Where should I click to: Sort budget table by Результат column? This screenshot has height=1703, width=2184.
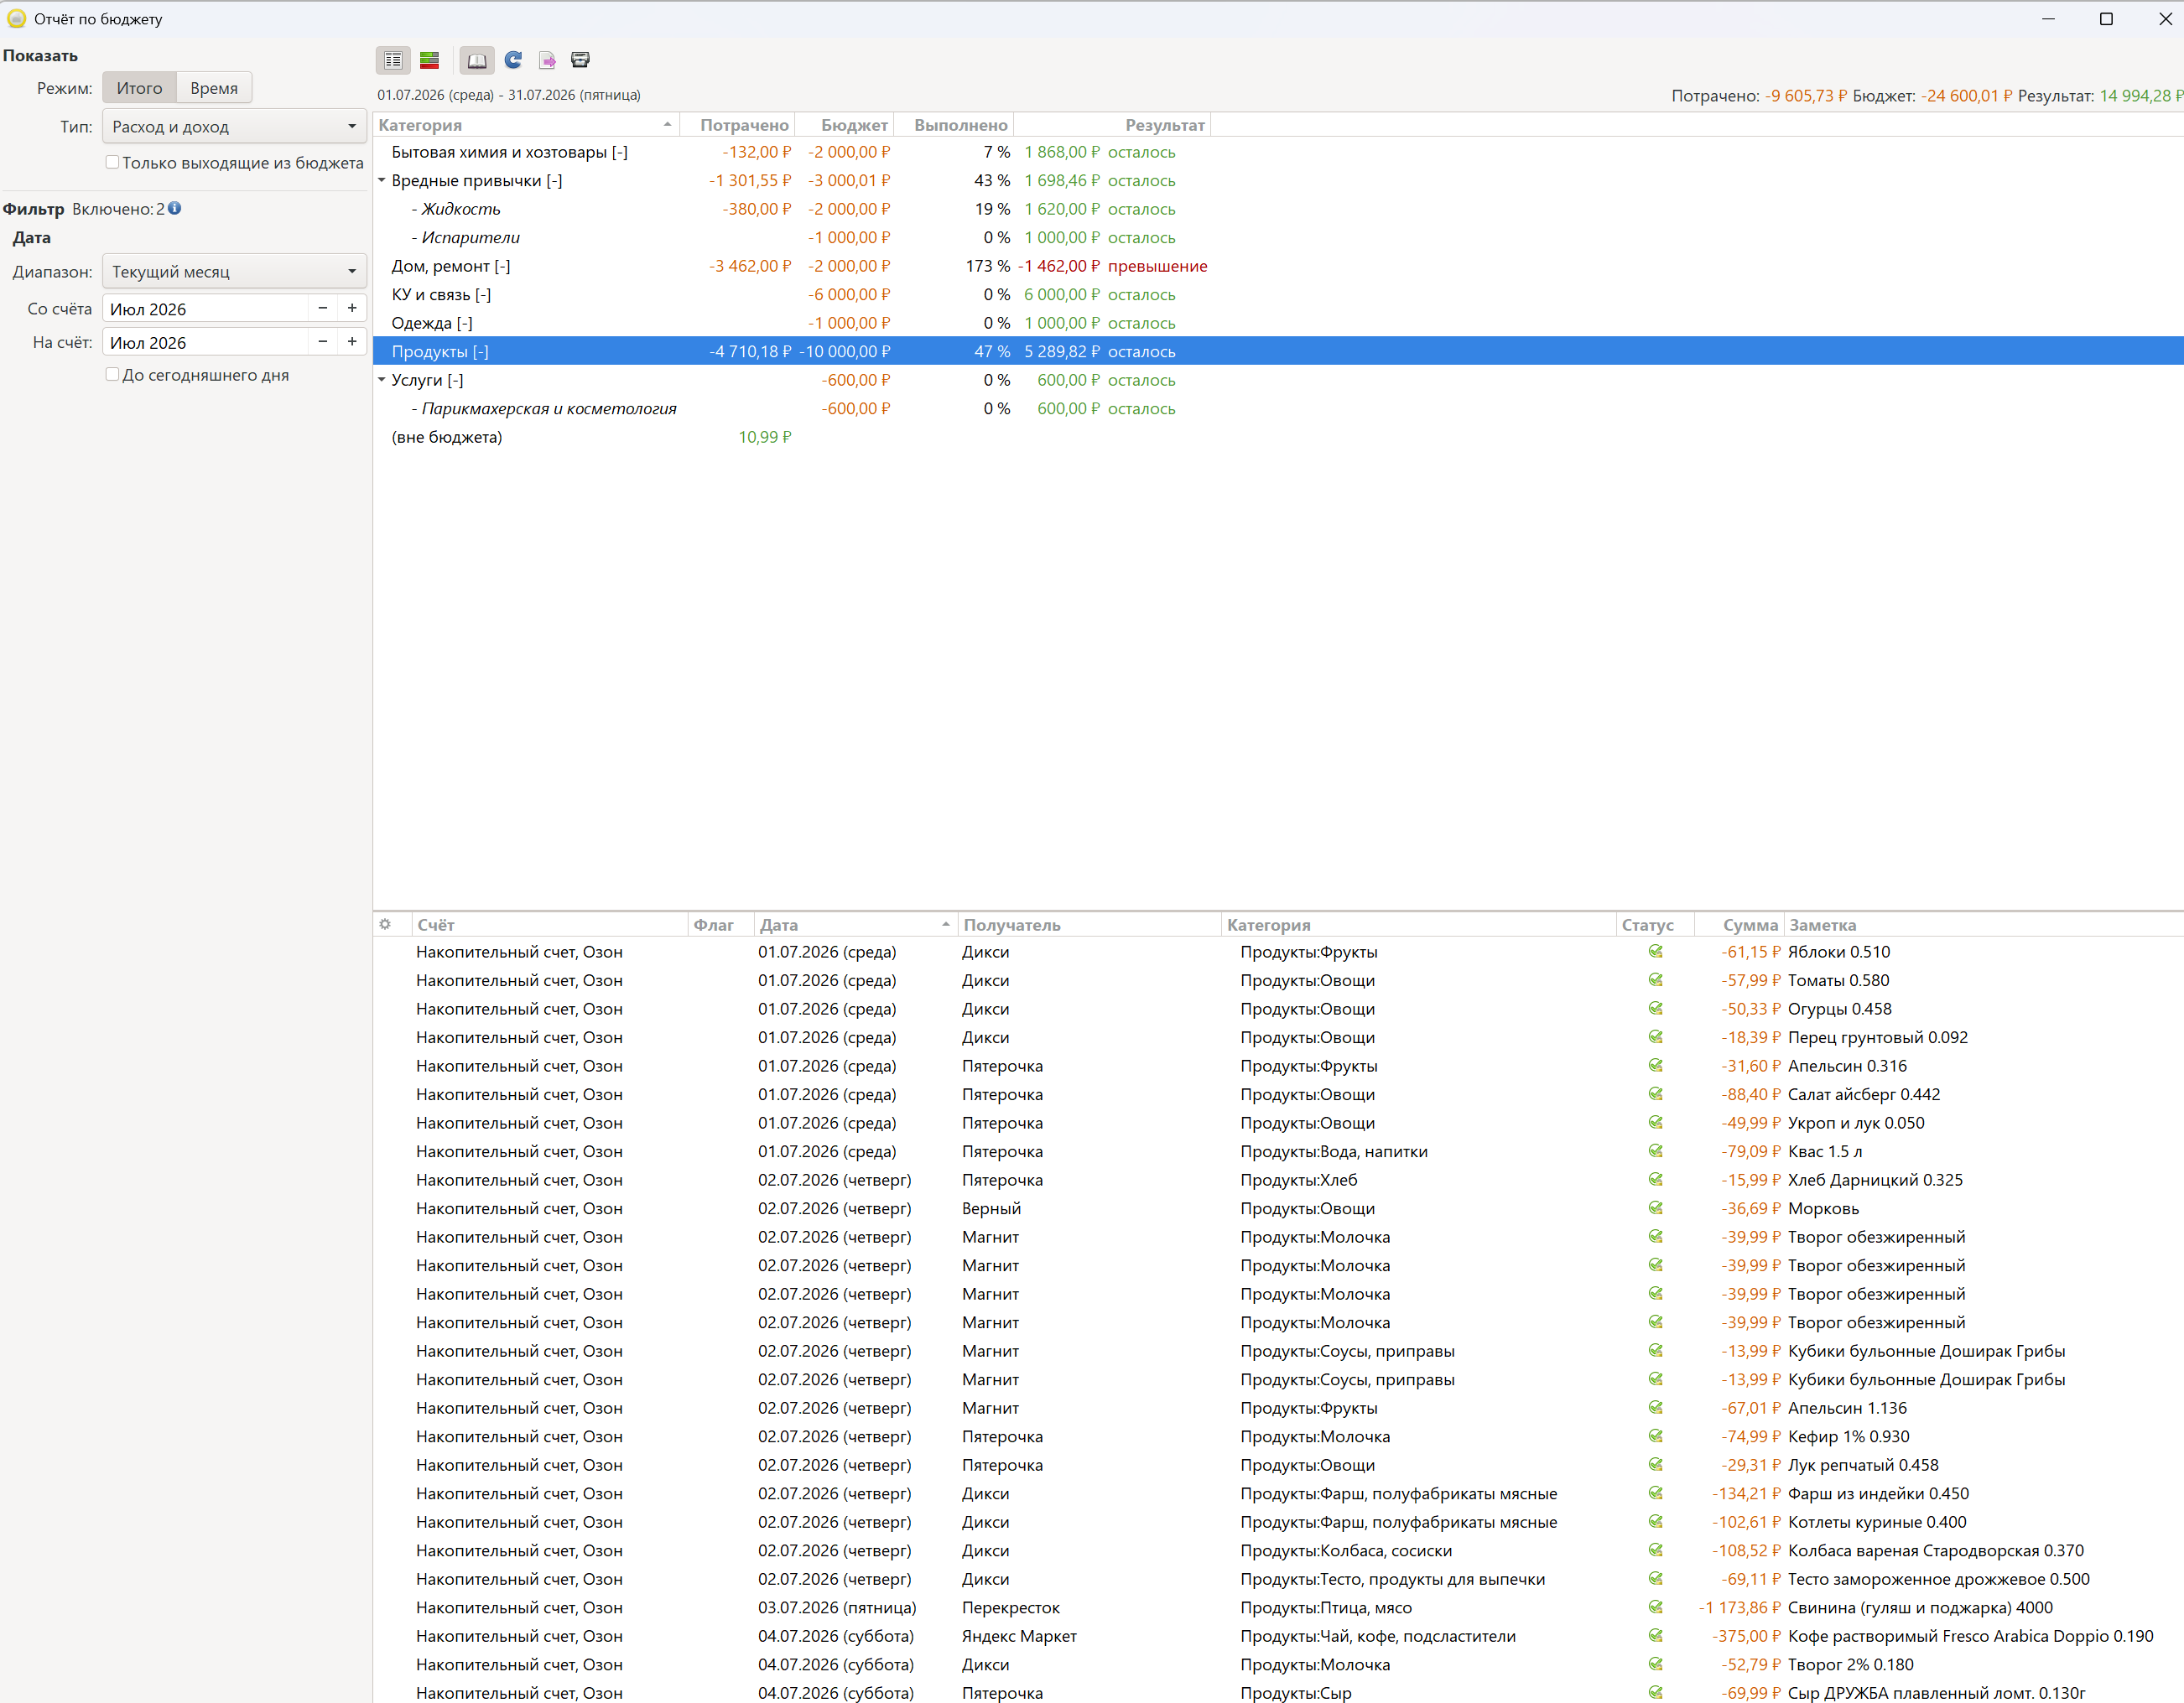1111,125
